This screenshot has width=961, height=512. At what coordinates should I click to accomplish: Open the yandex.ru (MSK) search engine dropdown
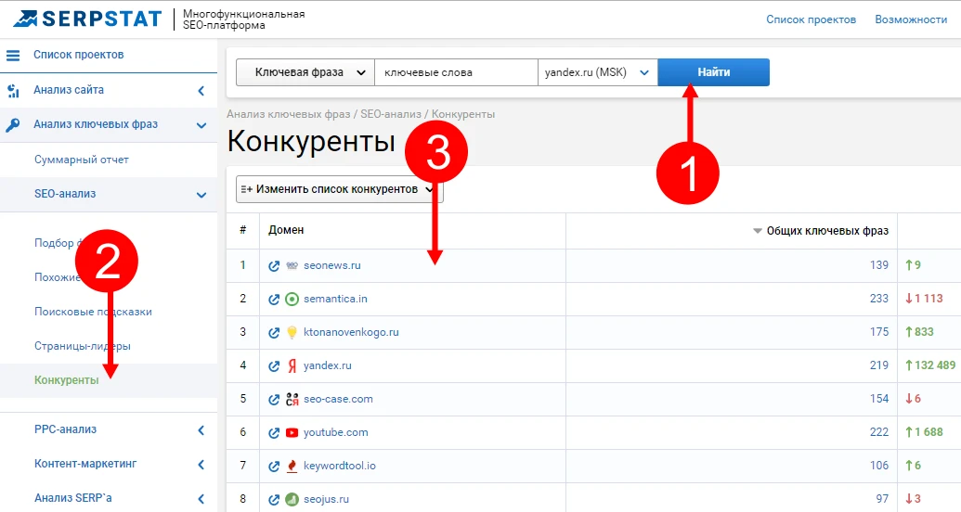tap(598, 72)
